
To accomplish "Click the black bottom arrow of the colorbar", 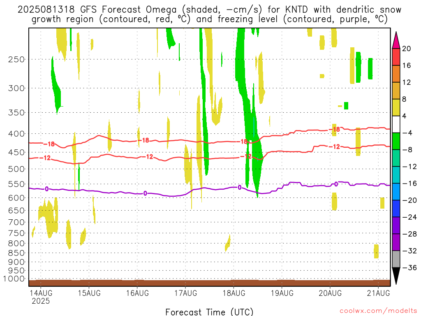I will [396, 276].
